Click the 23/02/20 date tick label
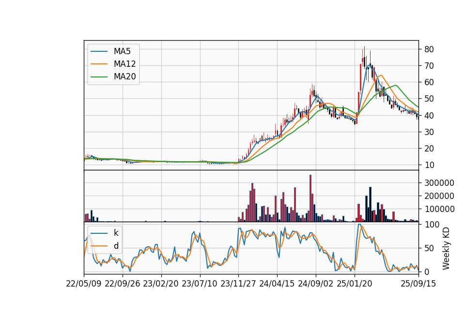 pyautogui.click(x=161, y=284)
